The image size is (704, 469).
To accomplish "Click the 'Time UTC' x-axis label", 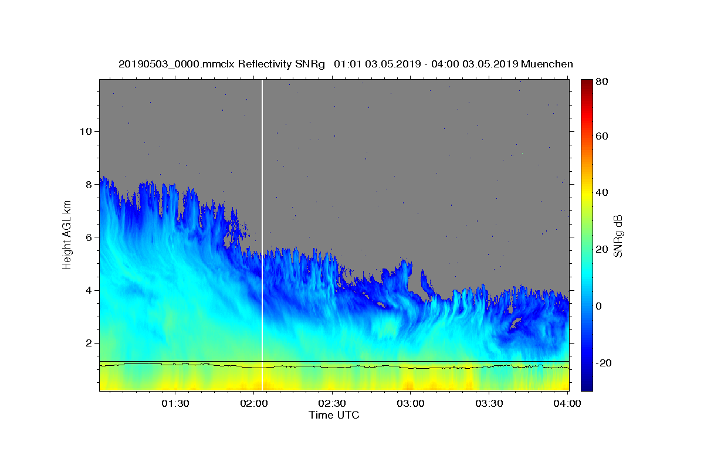I will [334, 415].
